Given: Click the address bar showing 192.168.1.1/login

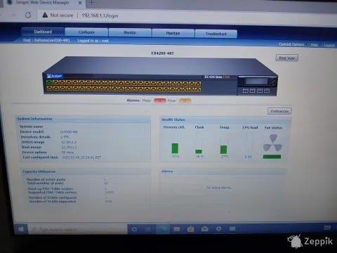Looking at the screenshot, I should tap(100, 15).
